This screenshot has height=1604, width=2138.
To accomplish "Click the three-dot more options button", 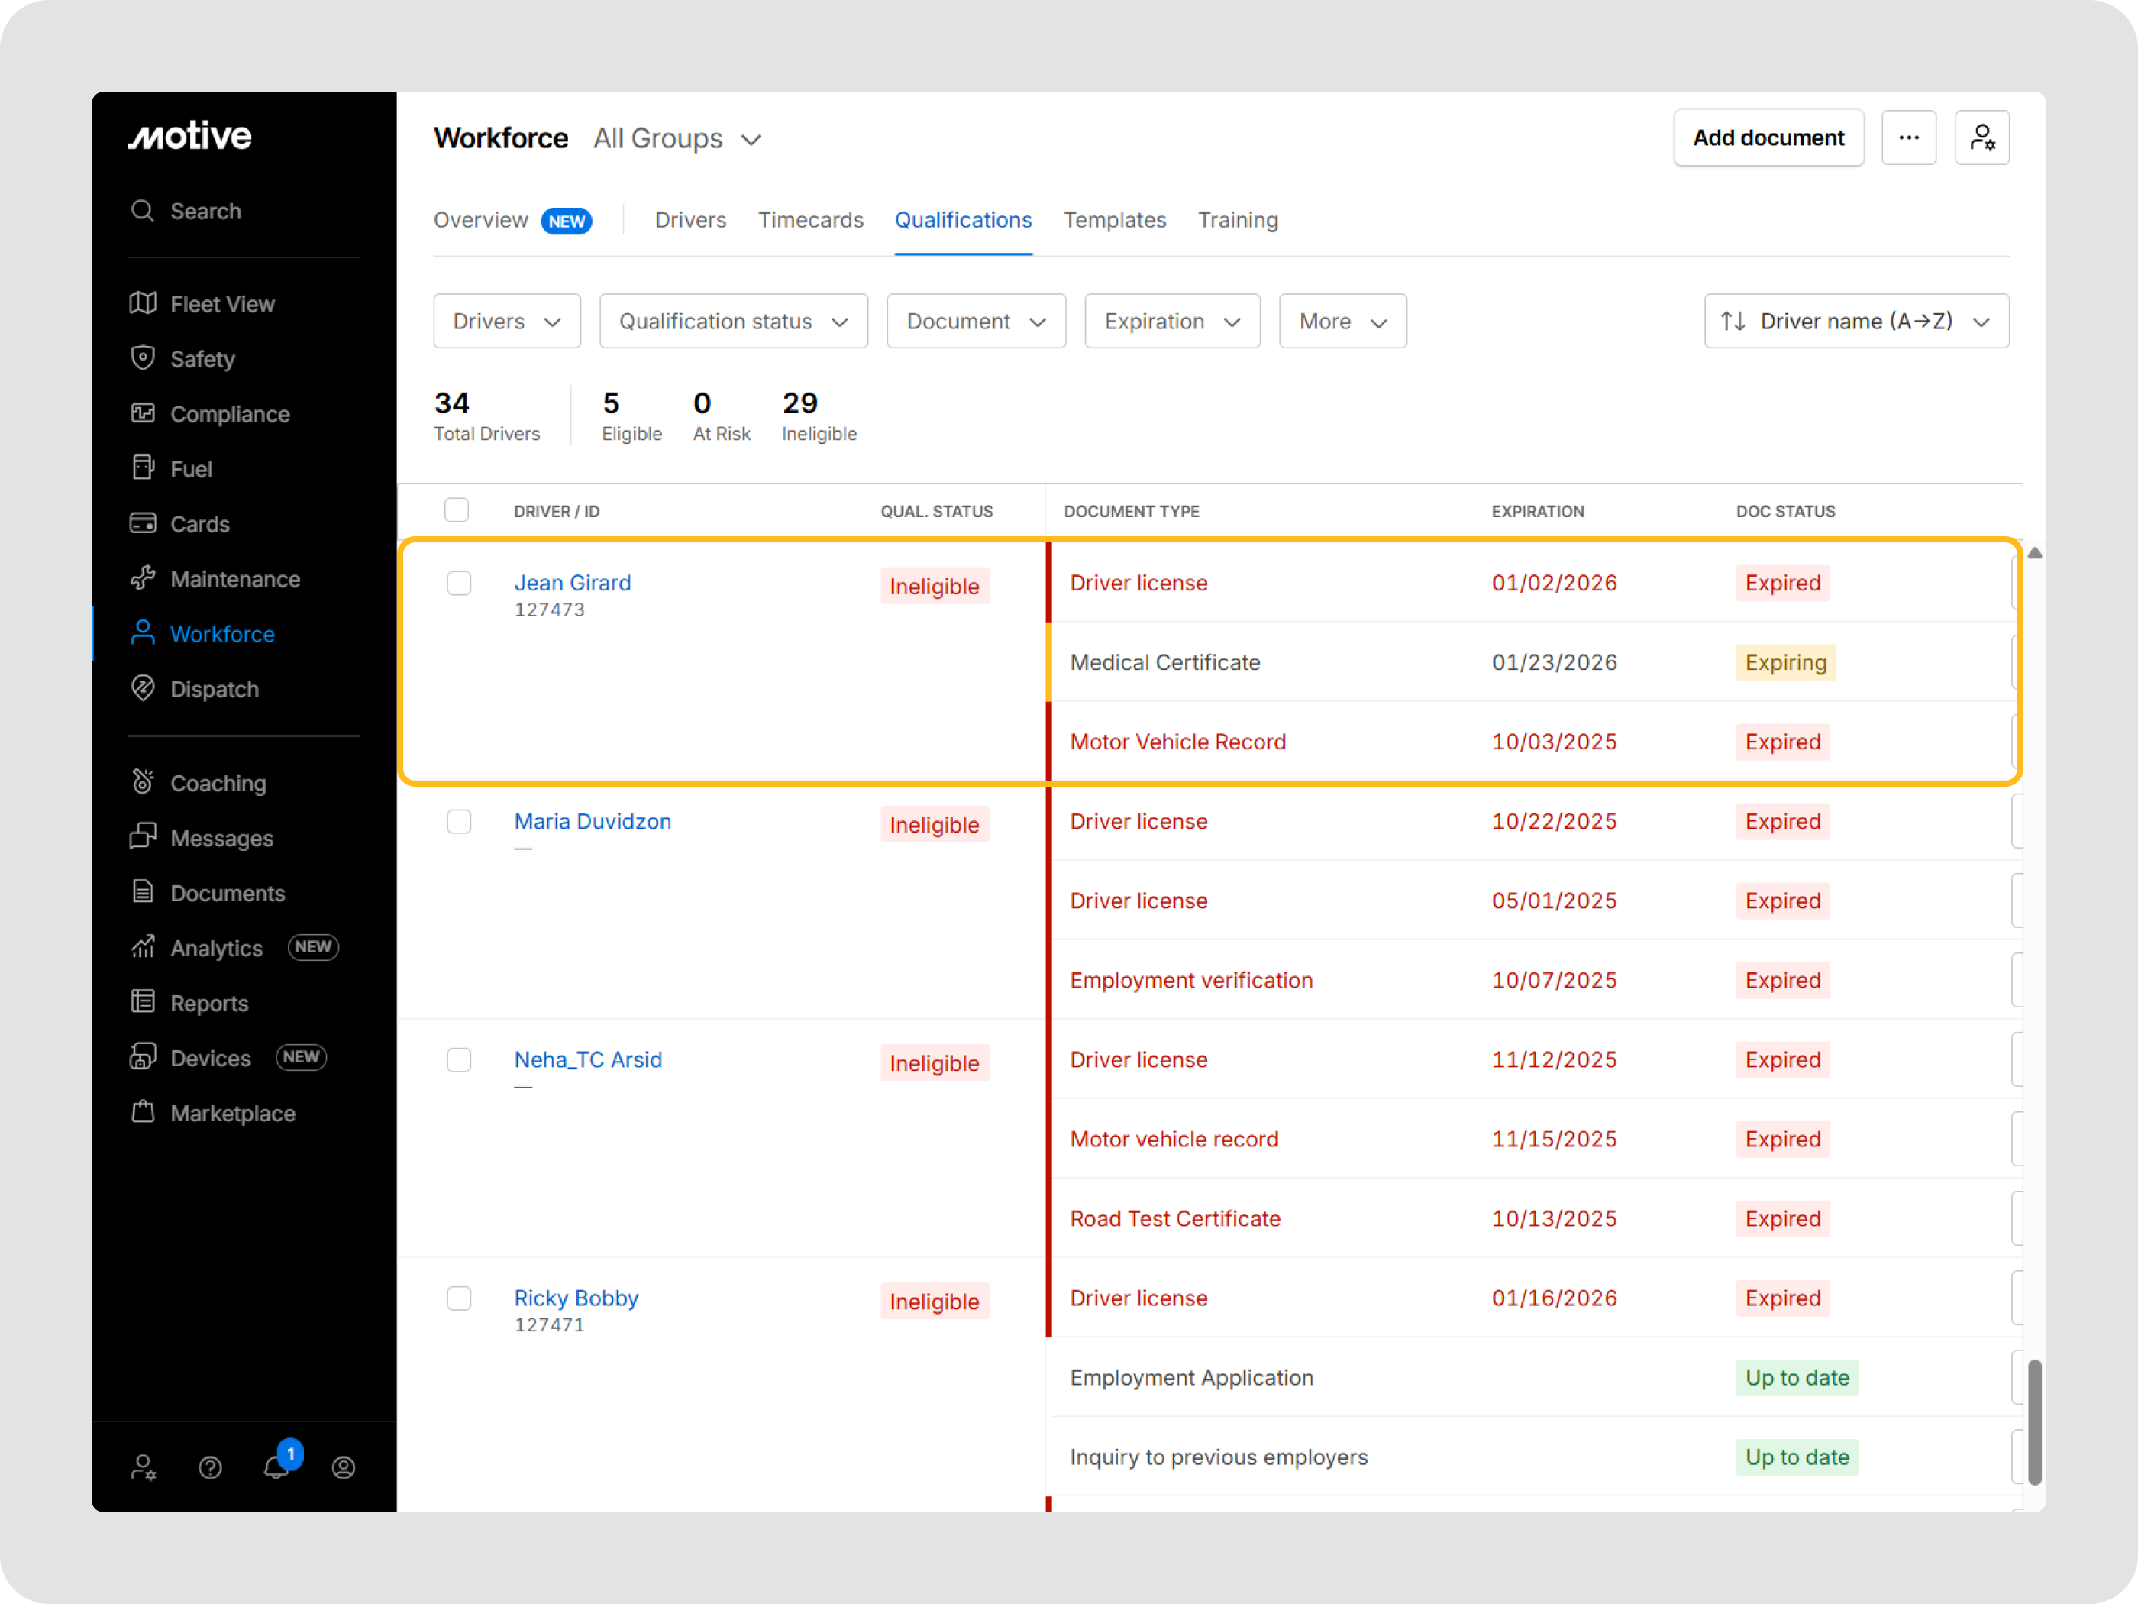I will [x=1908, y=138].
